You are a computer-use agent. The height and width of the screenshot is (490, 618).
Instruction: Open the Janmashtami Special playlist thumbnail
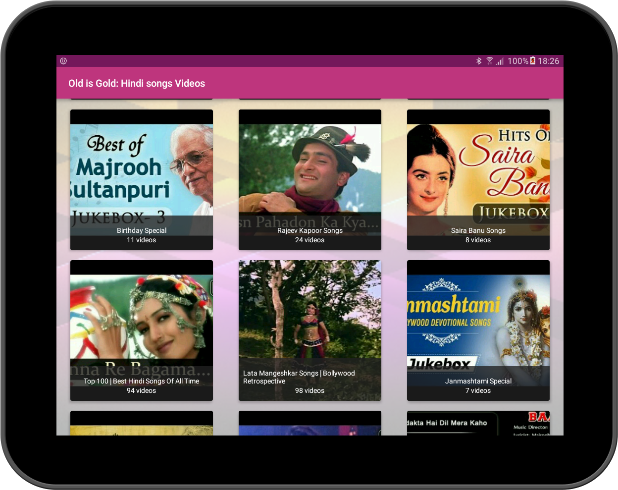(x=478, y=330)
